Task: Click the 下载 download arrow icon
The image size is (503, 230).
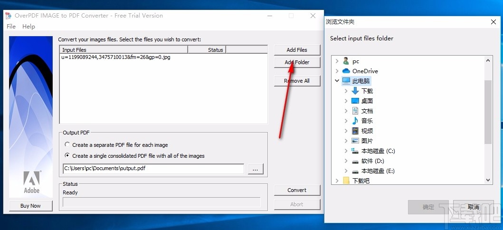Action: click(x=355, y=91)
